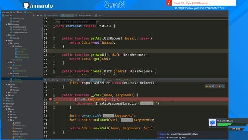Open in Opera browser icon in editor
This screenshot has height=140, width=248.
click(x=217, y=86)
